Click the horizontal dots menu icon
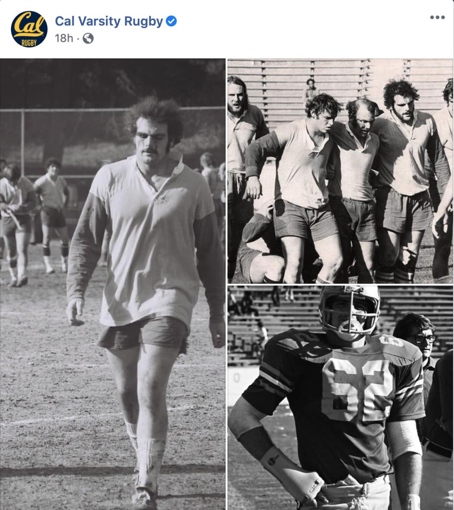 pyautogui.click(x=437, y=17)
